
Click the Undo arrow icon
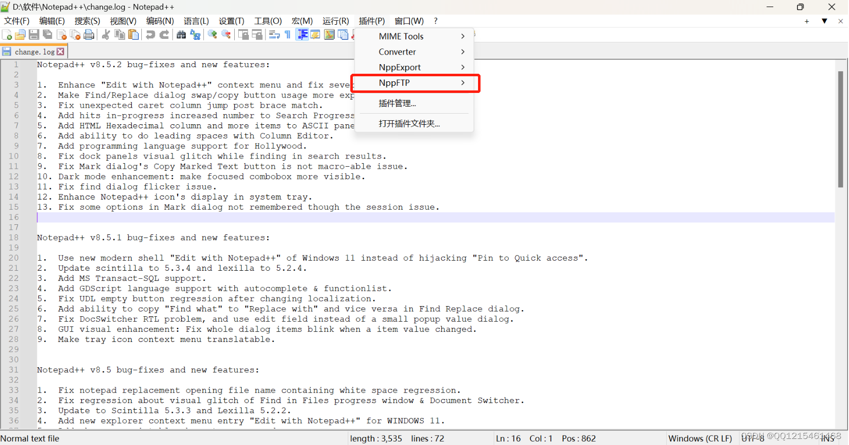click(x=150, y=34)
